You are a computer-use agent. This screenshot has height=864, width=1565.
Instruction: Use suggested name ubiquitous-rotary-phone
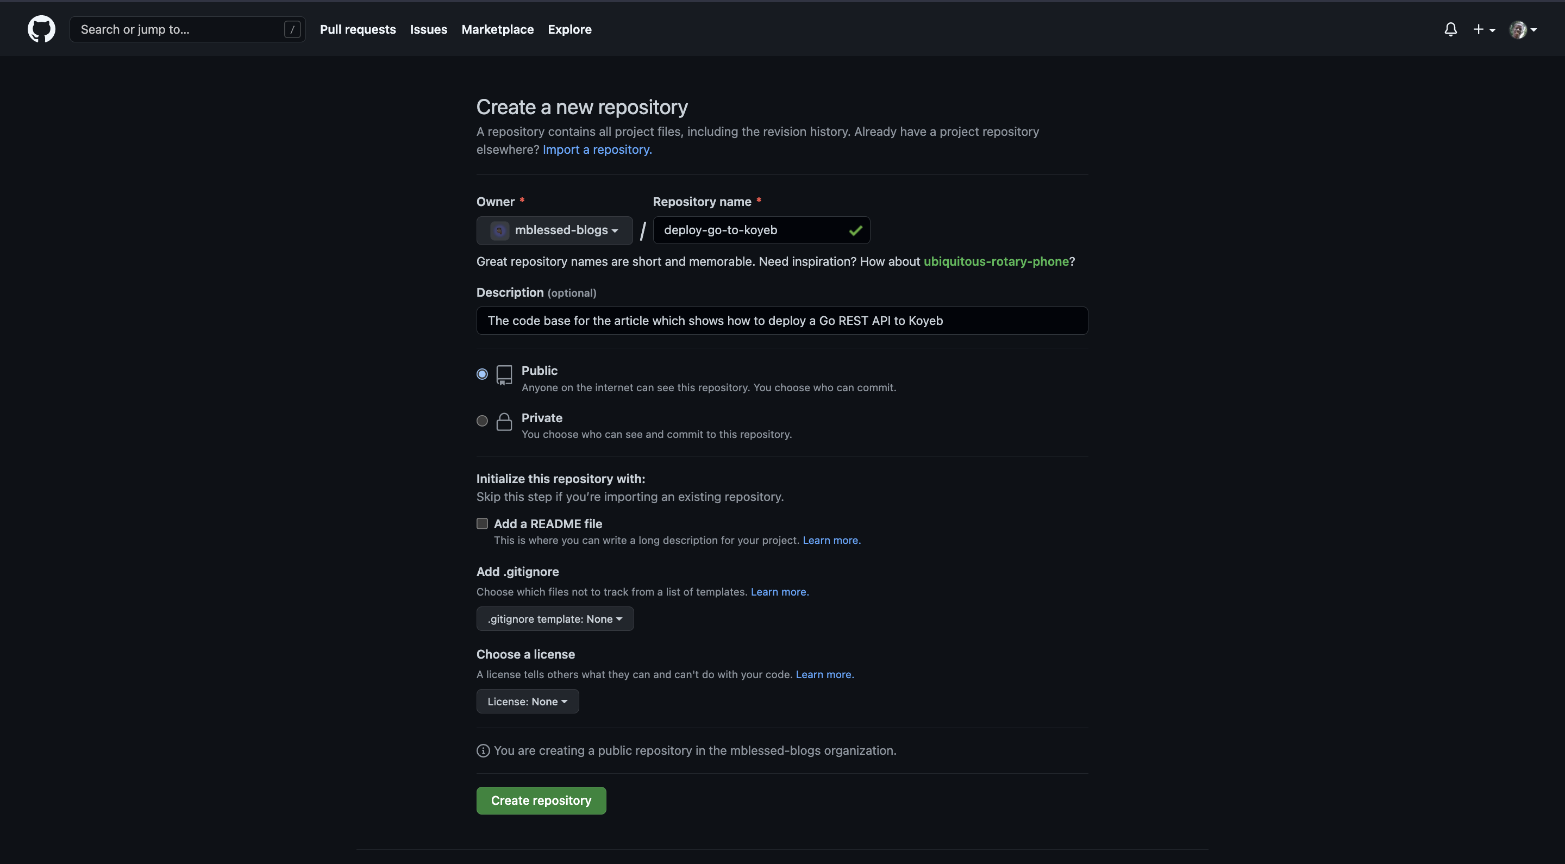pyautogui.click(x=996, y=261)
